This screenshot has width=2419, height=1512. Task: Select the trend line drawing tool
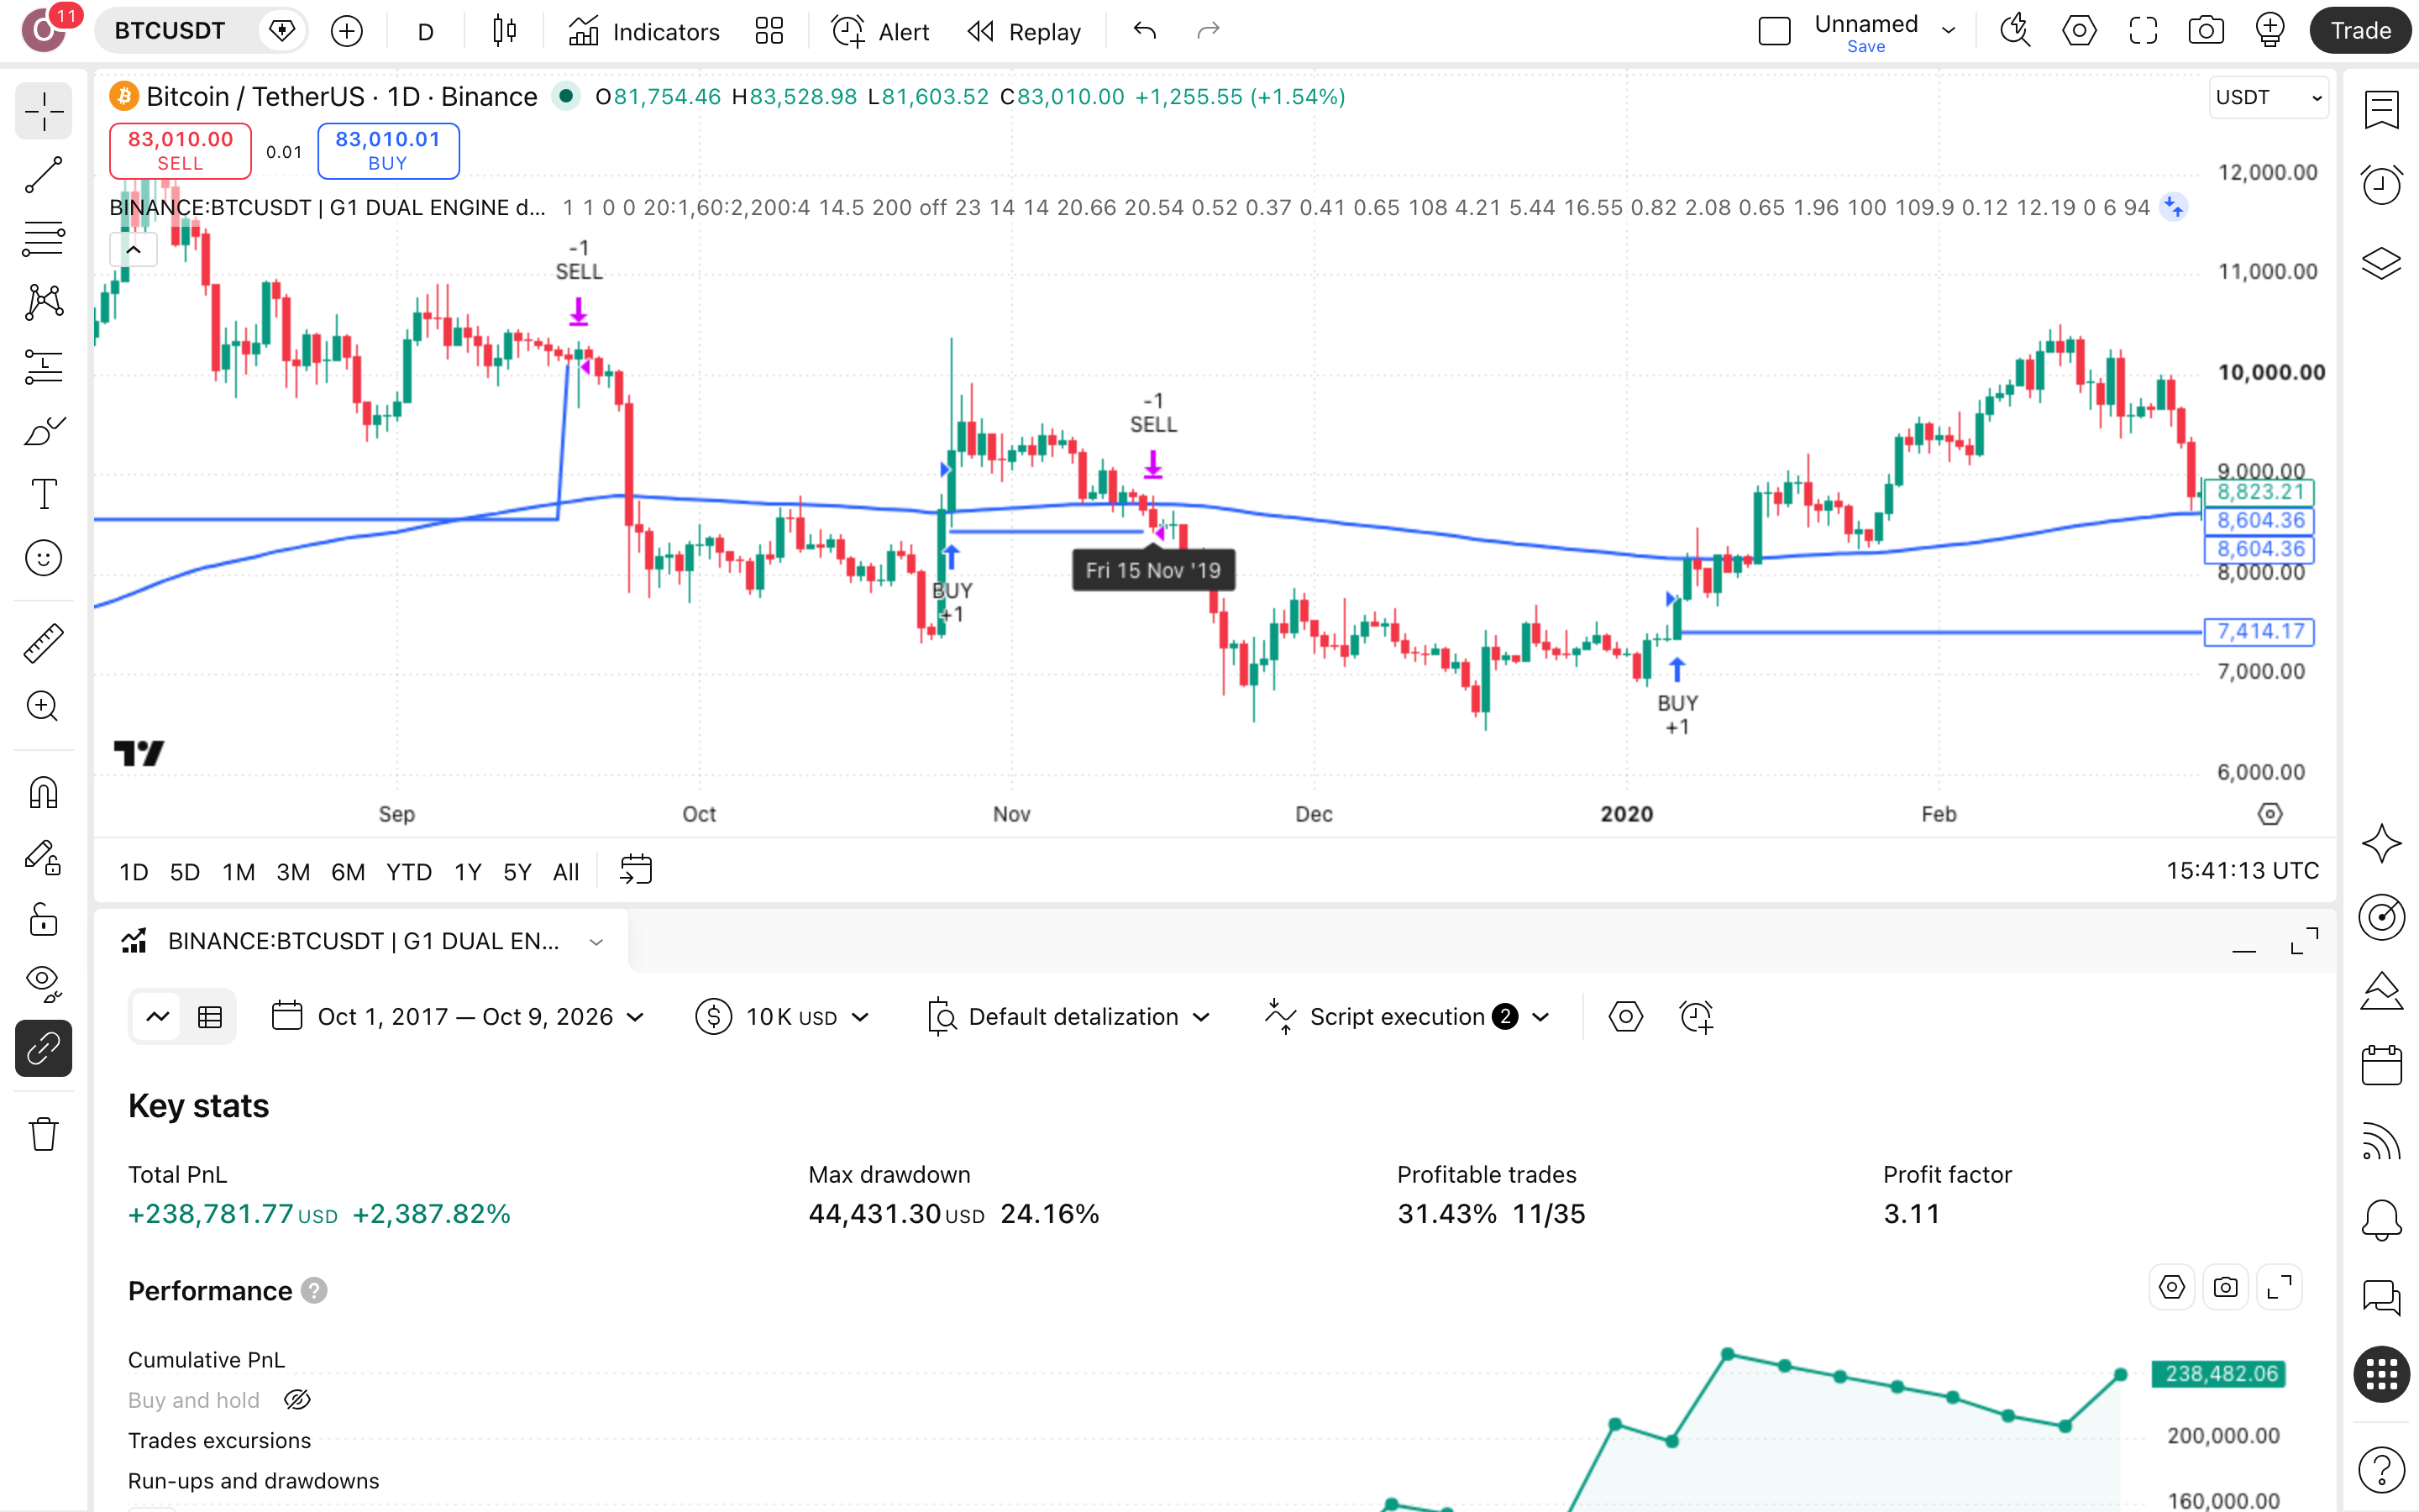pos(43,174)
